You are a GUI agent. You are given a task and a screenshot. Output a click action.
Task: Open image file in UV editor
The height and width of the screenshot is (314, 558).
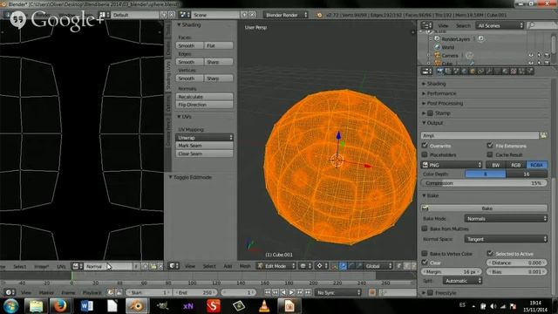pos(153,266)
